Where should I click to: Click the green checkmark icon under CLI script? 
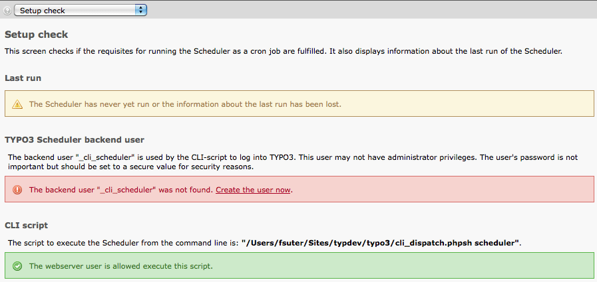click(17, 266)
